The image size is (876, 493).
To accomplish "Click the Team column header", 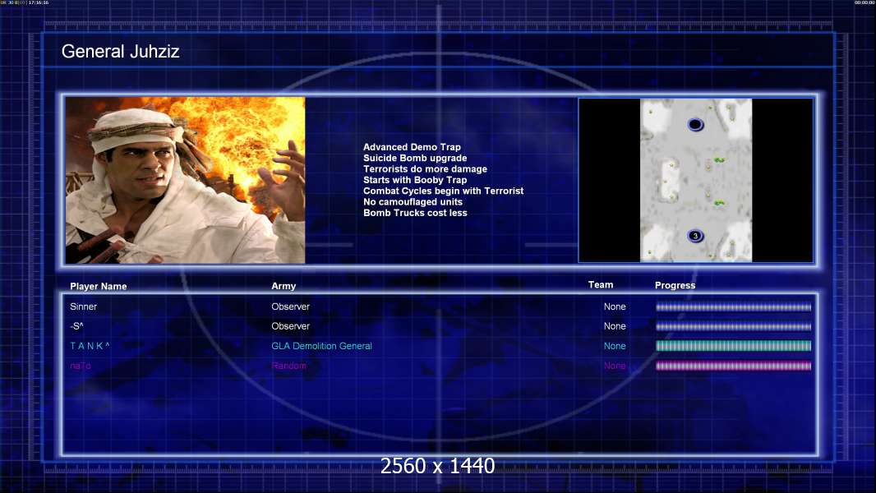I will click(601, 285).
